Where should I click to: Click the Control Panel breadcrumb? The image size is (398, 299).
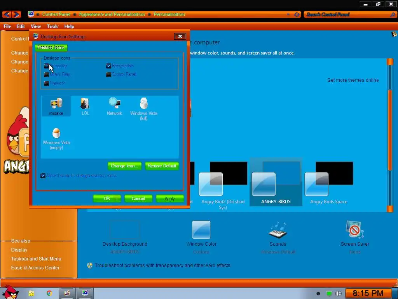(56, 14)
